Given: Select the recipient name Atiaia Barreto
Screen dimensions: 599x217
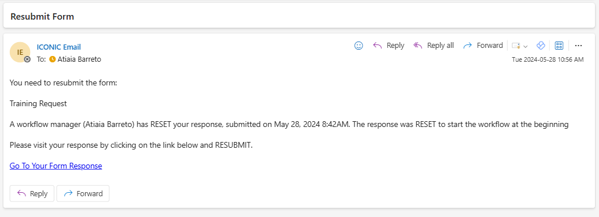Looking at the screenshot, I should 79,59.
